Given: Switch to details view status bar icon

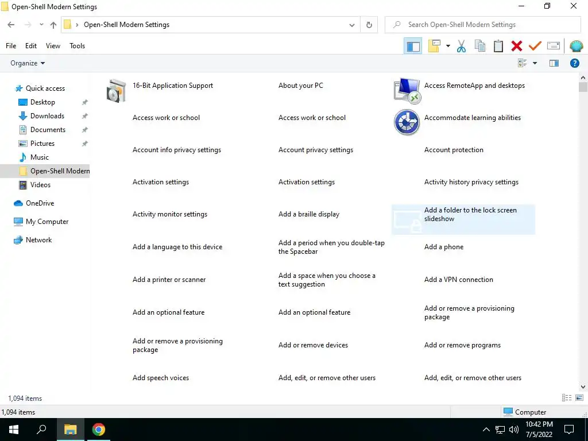Looking at the screenshot, I should 567,398.
